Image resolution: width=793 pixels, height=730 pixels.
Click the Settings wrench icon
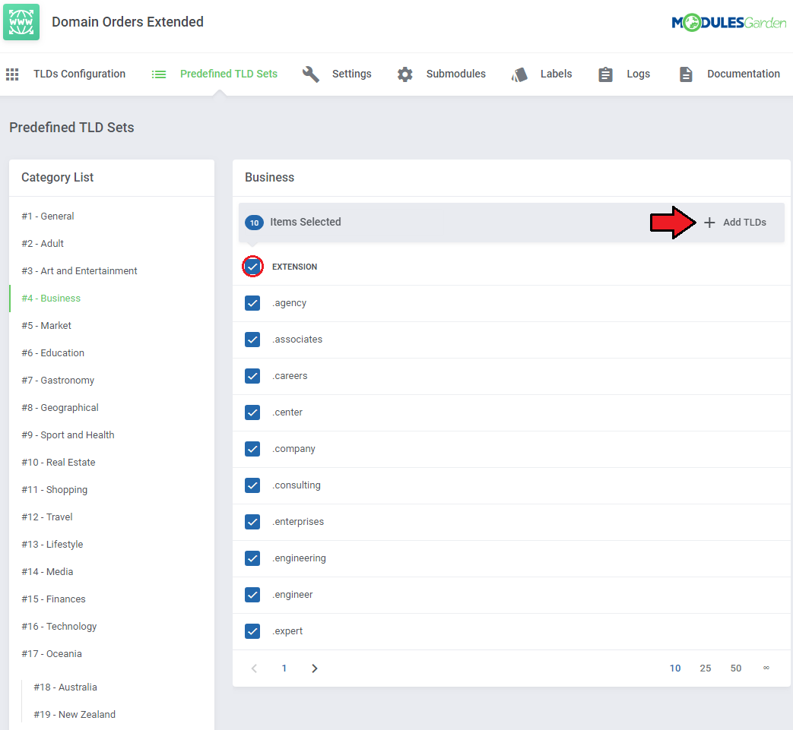coord(310,74)
